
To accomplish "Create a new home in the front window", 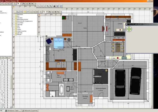I will pos(15,12).
